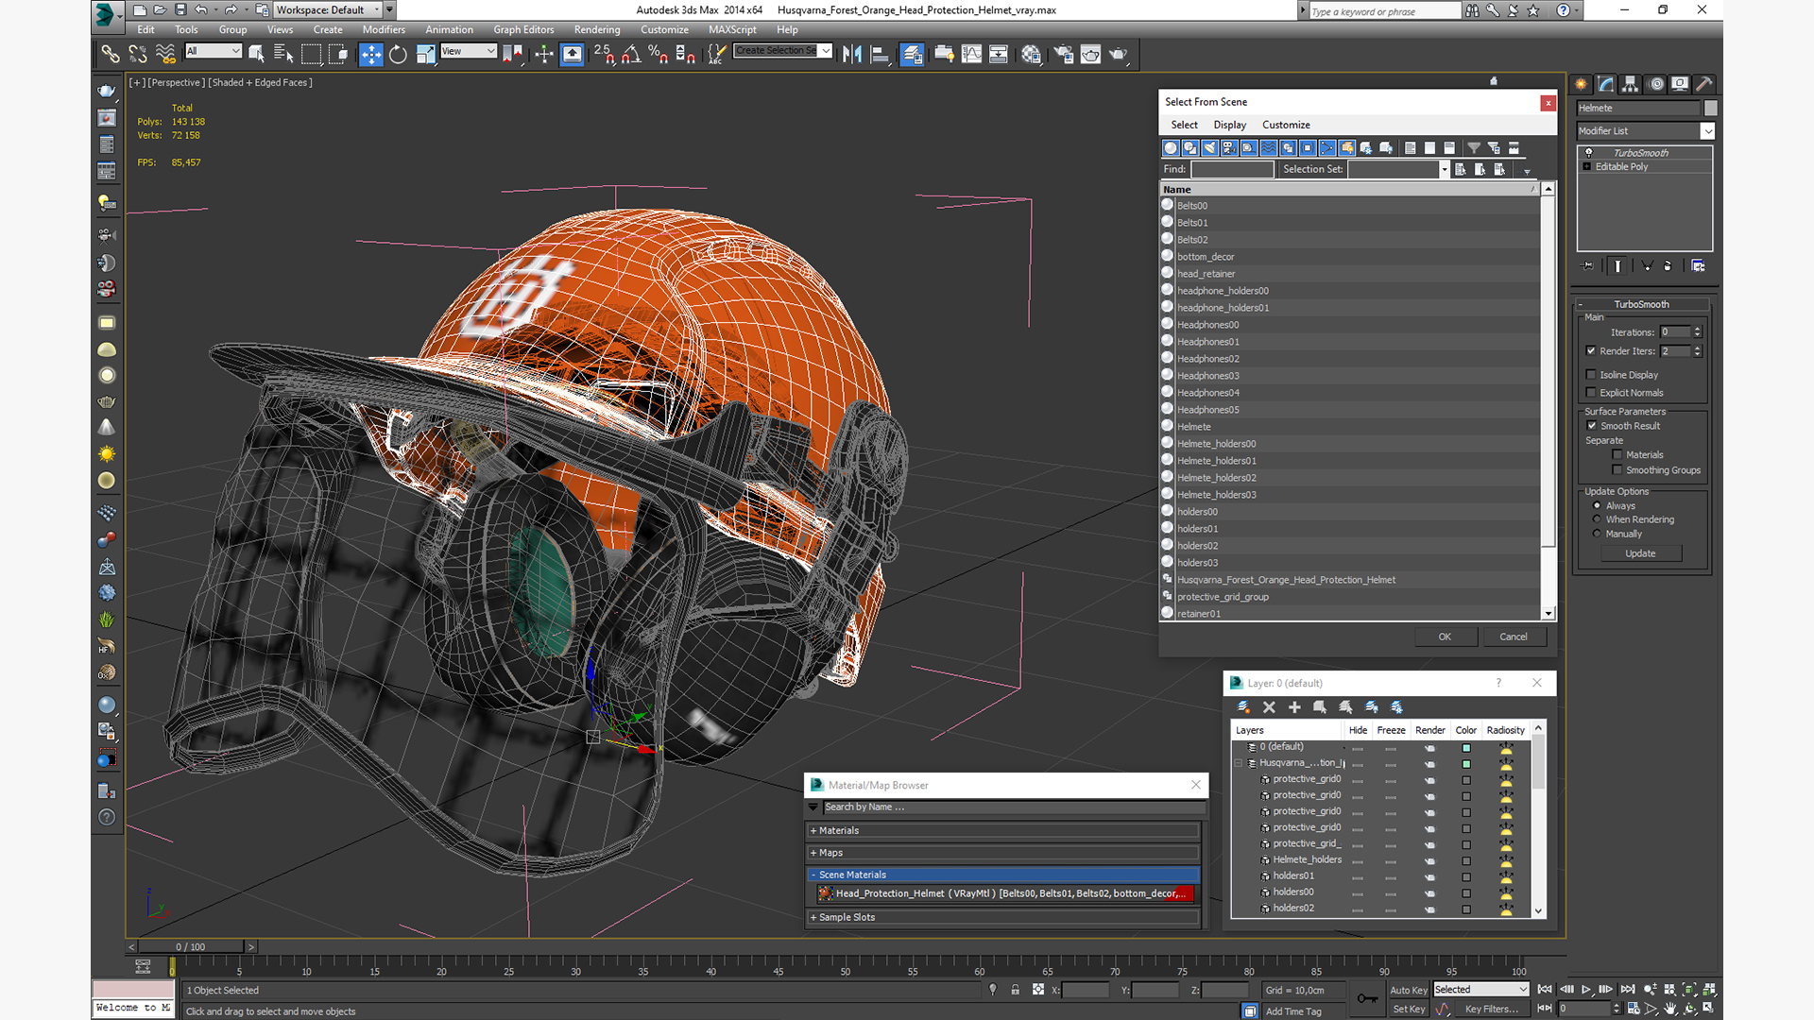Open Key Filters dialog button
Image resolution: width=1814 pixels, height=1020 pixels.
1491,1009
